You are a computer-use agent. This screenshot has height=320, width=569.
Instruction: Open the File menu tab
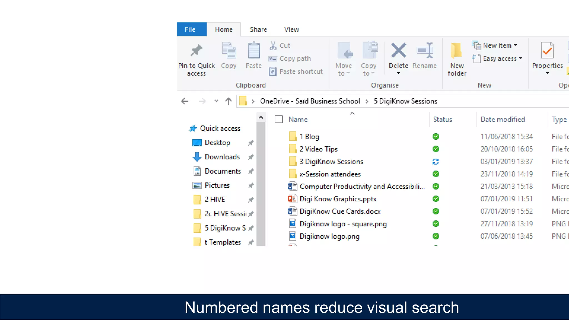point(190,29)
